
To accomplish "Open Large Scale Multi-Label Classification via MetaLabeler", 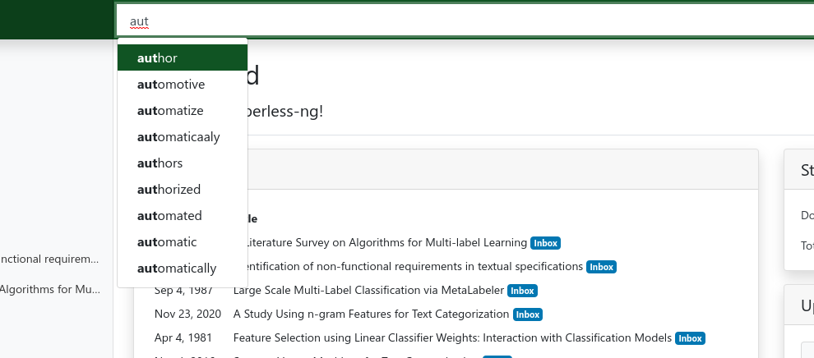I will [368, 291].
